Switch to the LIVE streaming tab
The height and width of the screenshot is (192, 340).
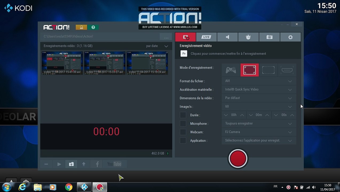pos(206,37)
